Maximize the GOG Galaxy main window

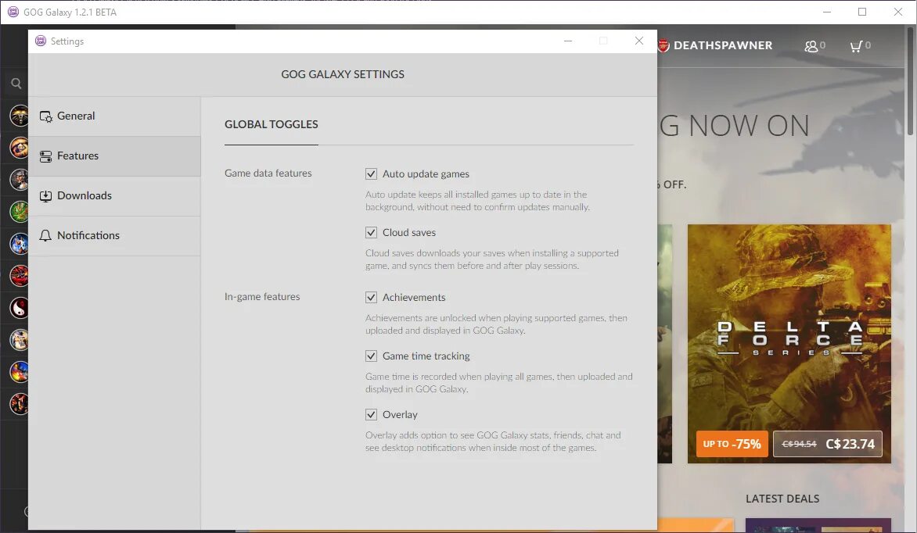click(x=862, y=12)
